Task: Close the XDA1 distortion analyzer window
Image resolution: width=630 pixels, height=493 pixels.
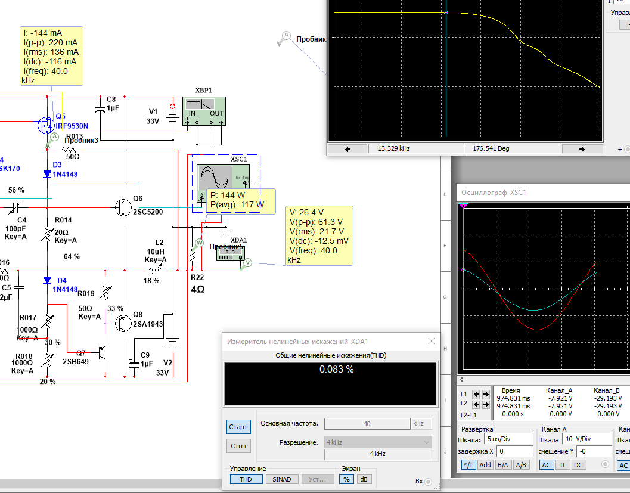Action: click(432, 341)
